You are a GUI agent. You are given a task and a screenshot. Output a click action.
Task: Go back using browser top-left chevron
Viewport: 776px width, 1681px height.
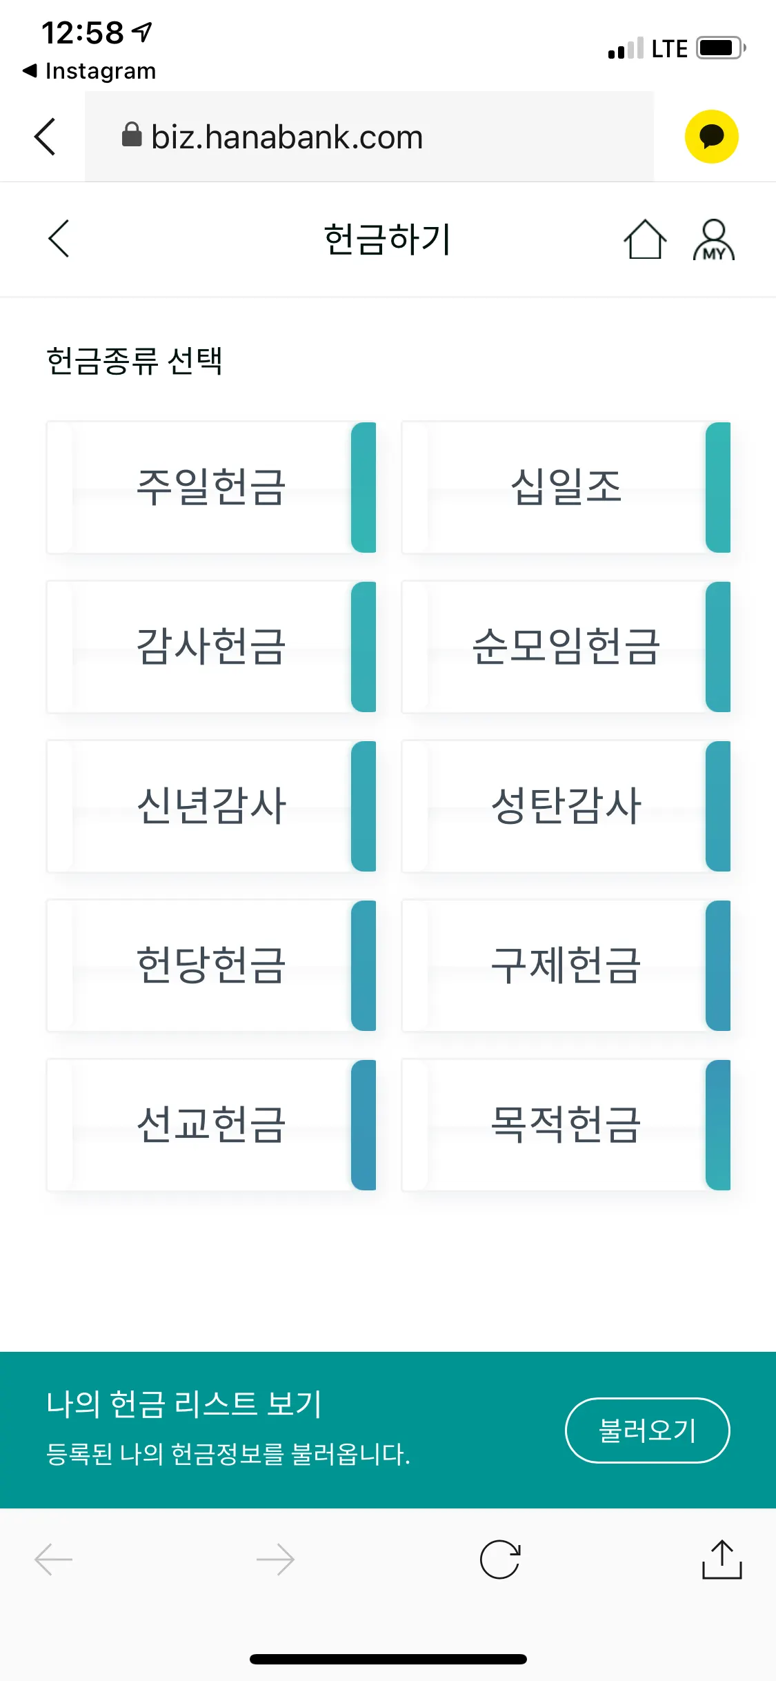pyautogui.click(x=45, y=137)
